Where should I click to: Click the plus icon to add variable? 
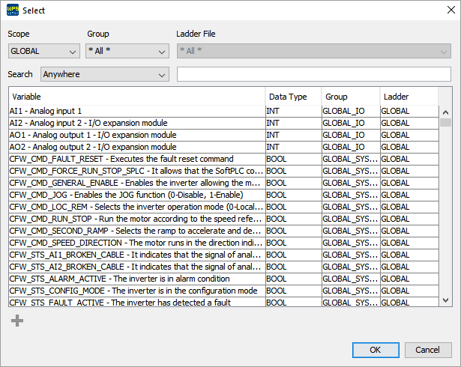pyautogui.click(x=16, y=321)
